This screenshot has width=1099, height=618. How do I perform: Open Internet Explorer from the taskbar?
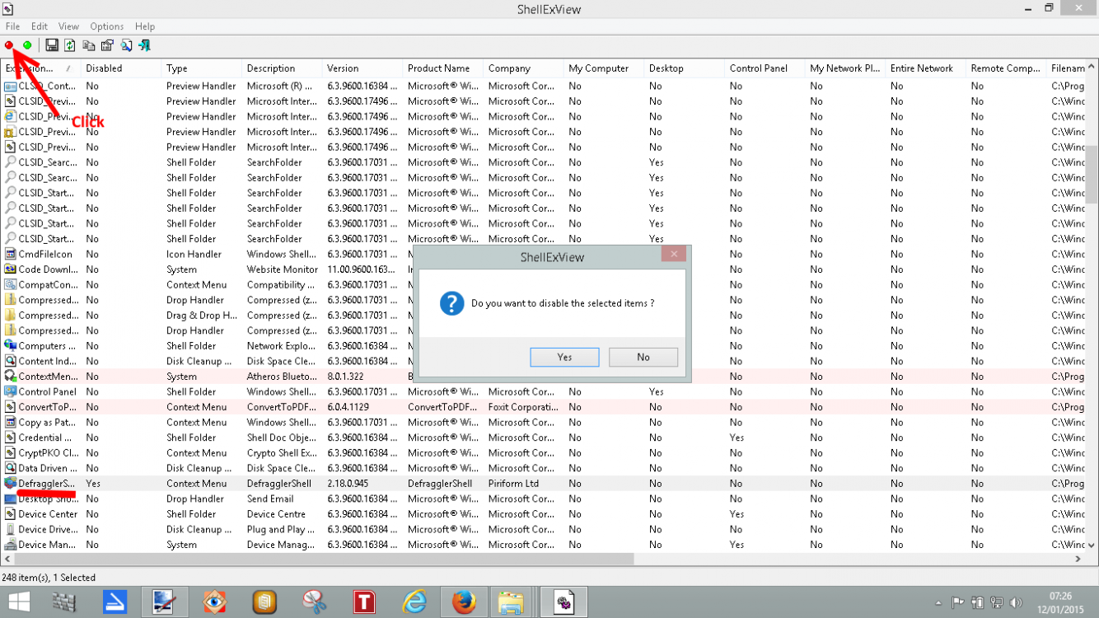(x=414, y=602)
